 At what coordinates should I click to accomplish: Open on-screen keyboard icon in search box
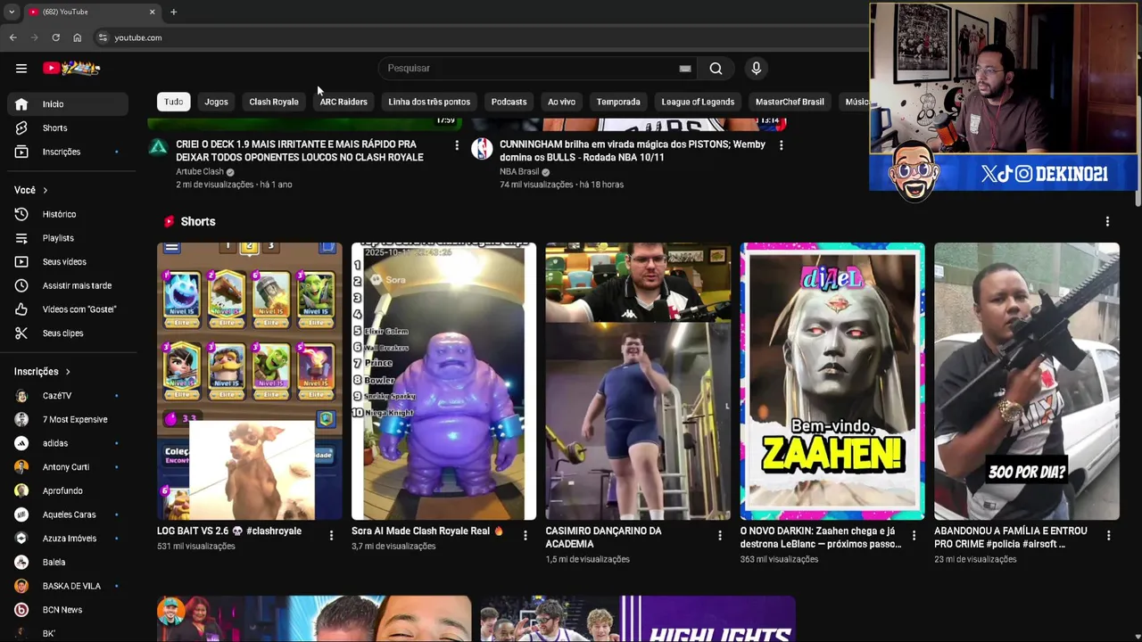tap(684, 68)
